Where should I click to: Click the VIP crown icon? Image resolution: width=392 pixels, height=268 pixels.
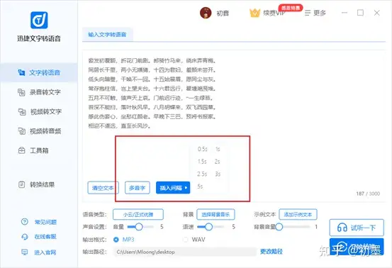254,13
